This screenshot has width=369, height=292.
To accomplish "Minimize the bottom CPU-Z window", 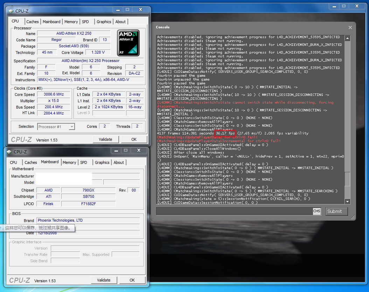I will click(116, 150).
